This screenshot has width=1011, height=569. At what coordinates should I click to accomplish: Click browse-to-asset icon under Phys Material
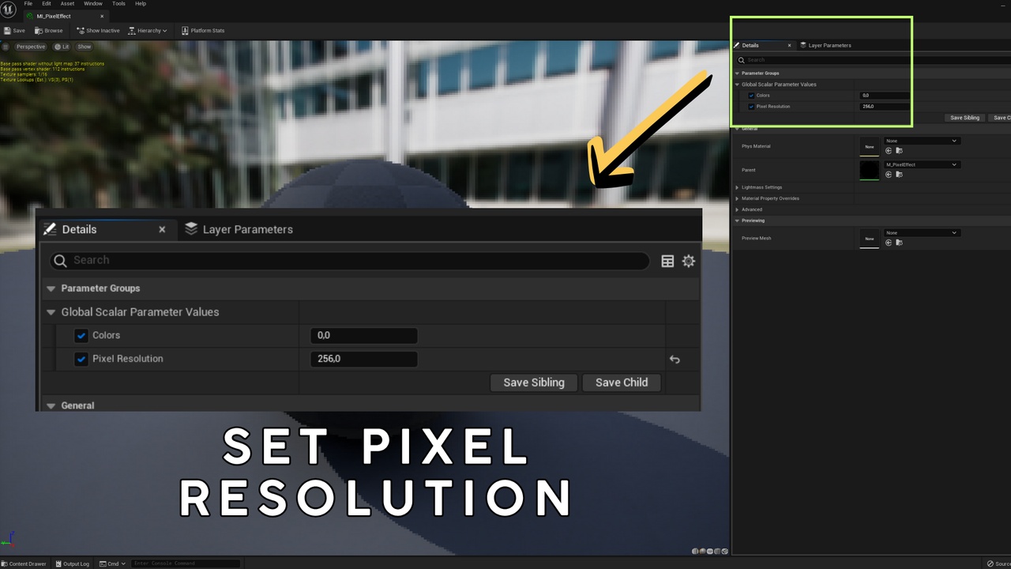(899, 150)
